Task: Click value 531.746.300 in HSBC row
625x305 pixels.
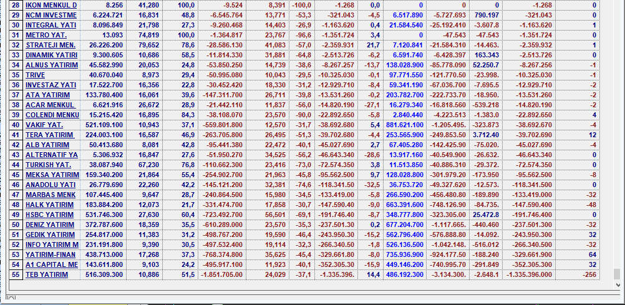Action: [x=105, y=215]
